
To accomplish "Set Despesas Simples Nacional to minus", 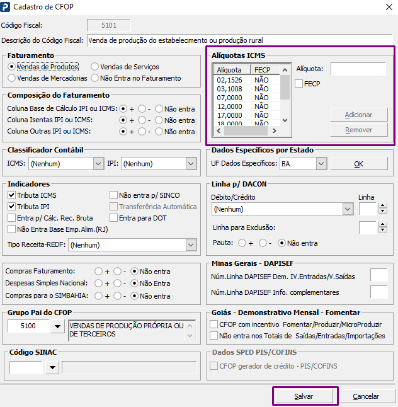I will (x=117, y=283).
